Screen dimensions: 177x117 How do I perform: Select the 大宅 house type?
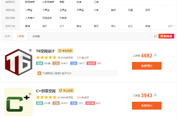pyautogui.click(x=96, y=10)
